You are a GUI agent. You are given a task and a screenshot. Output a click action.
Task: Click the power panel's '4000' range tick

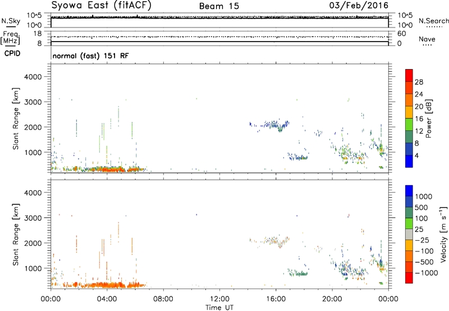pos(33,77)
